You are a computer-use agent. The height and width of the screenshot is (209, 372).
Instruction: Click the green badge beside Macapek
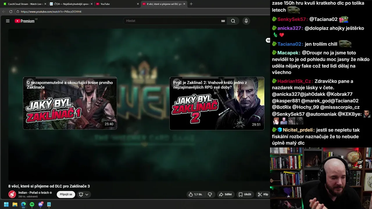[x=274, y=53]
